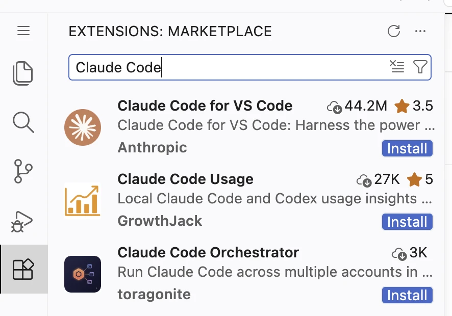Open the filter extensions dropdown
This screenshot has width=452, height=316.
[420, 67]
